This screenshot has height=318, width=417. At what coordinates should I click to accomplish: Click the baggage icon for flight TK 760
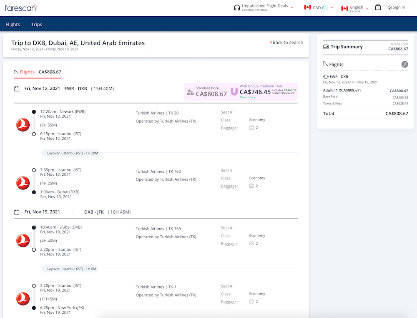click(x=251, y=186)
